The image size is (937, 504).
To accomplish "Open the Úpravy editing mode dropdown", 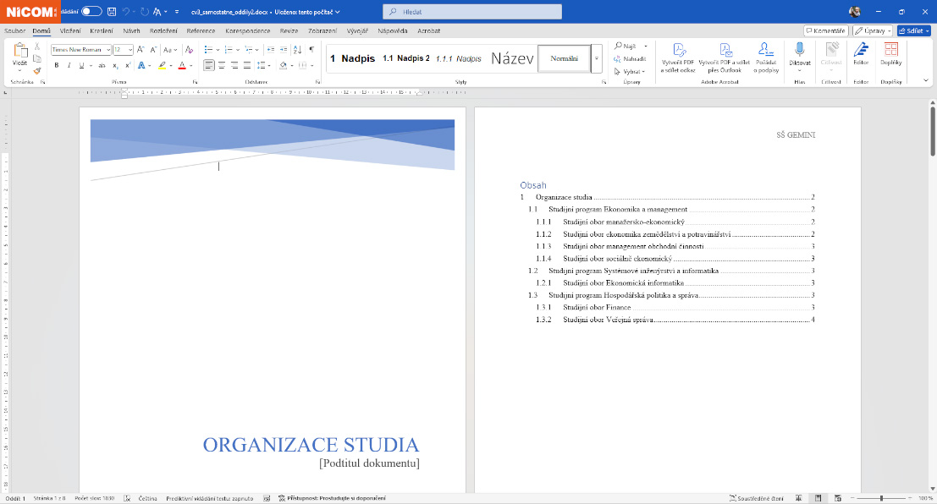I will [x=873, y=30].
